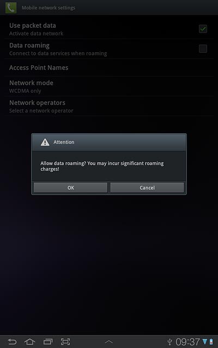Tap the network signal status icon
The height and width of the screenshot is (348, 218).
click(x=205, y=341)
